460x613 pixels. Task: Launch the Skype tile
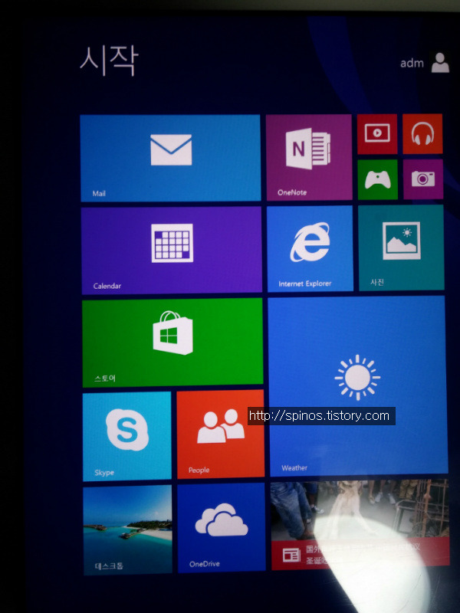127,437
